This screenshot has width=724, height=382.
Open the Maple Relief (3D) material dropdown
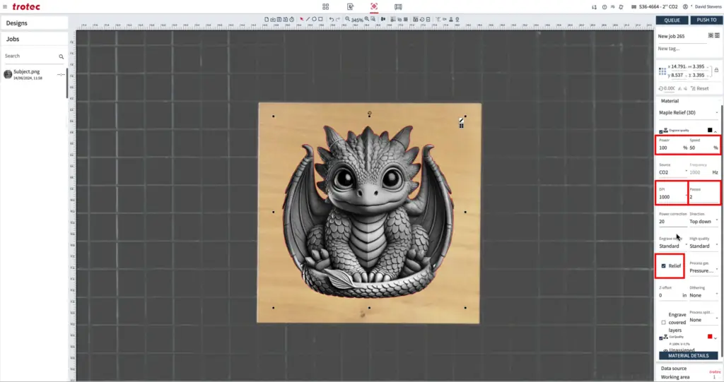pos(689,112)
